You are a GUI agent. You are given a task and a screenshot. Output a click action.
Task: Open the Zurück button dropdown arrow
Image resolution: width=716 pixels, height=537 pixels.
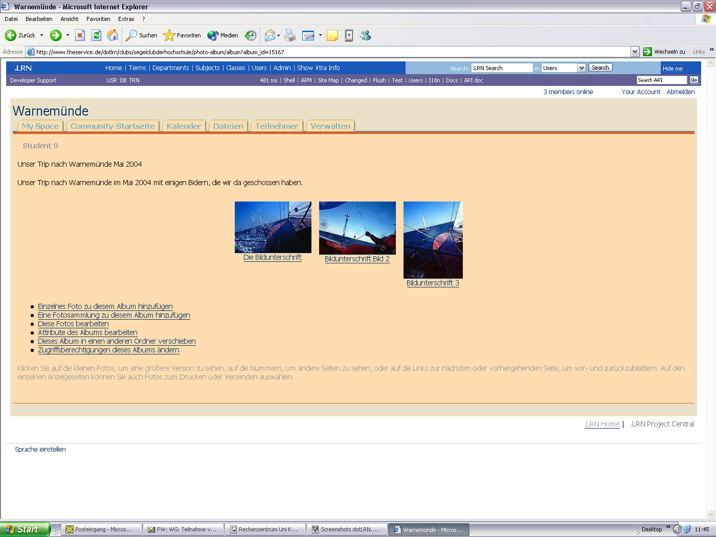click(x=40, y=35)
